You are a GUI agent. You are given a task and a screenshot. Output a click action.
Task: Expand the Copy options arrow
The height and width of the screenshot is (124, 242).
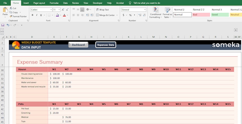click(x=20, y=12)
